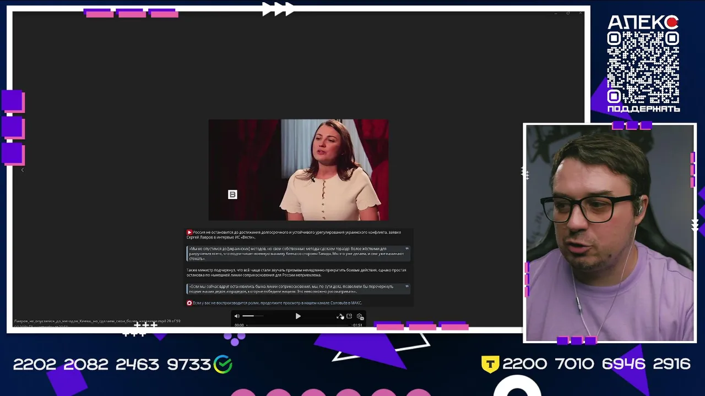705x396 pixels.
Task: Close the media viewer window
Action: tap(580, 13)
